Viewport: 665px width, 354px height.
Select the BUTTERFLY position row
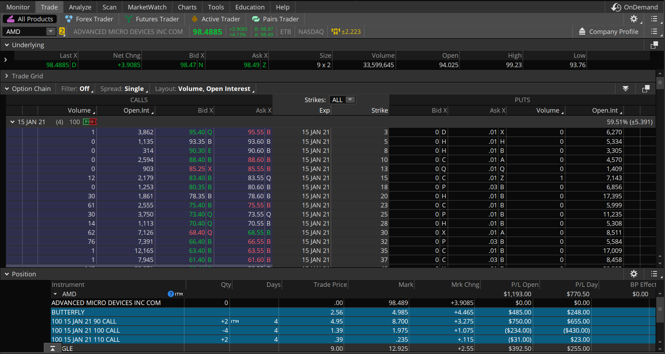tap(353, 312)
